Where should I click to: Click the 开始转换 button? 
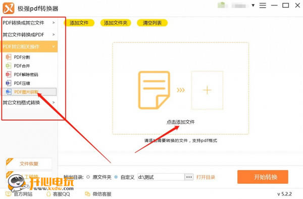pos(263,177)
